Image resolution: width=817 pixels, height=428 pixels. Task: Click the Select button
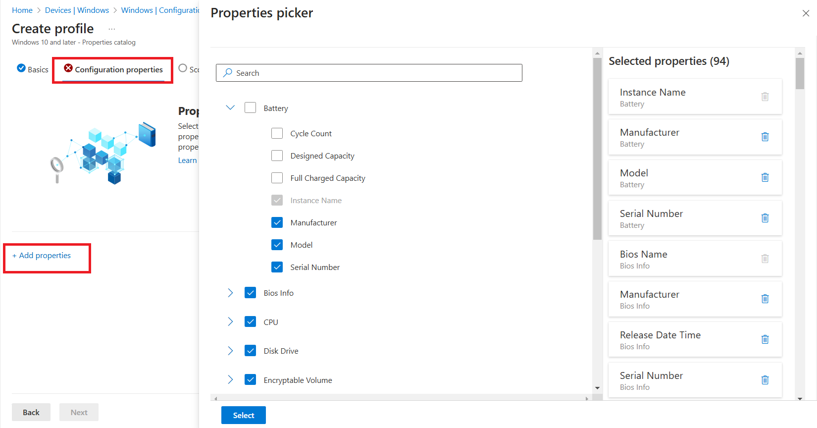tap(243, 415)
